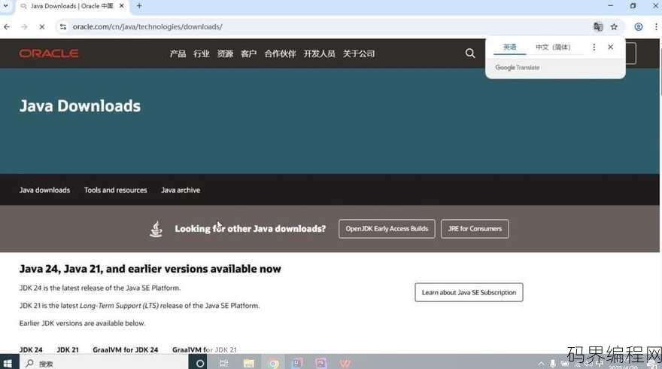
Task: Stop loading the page with X icon
Action: click(x=42, y=26)
